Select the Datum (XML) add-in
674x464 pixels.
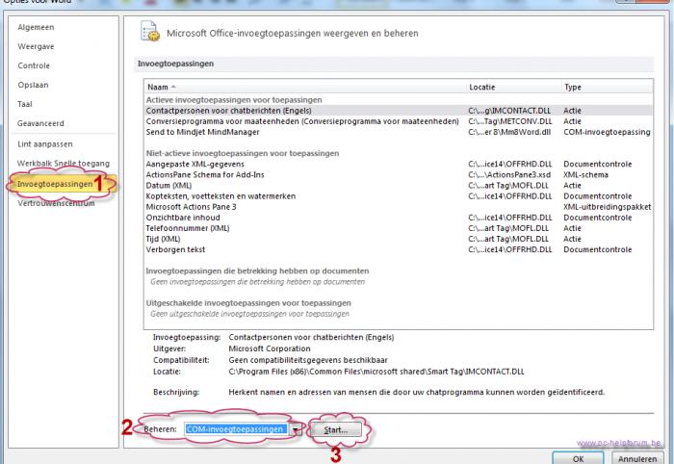tap(399, 186)
